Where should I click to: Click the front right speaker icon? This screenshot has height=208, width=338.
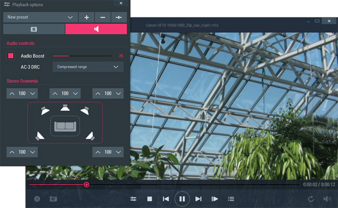point(85,110)
